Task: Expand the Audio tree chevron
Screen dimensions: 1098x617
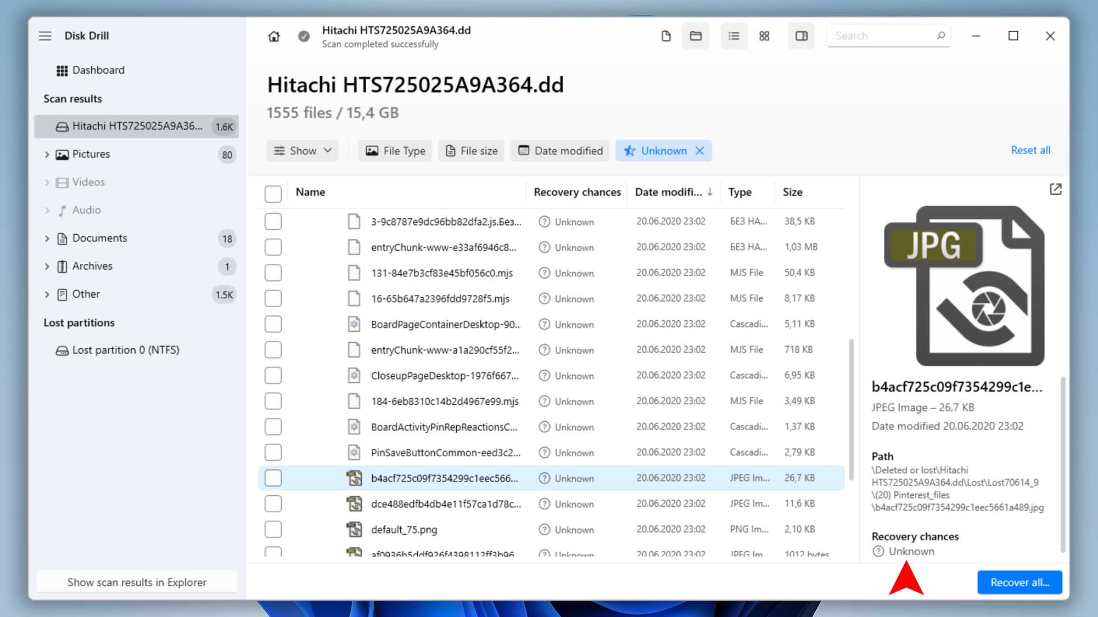Action: (x=47, y=211)
